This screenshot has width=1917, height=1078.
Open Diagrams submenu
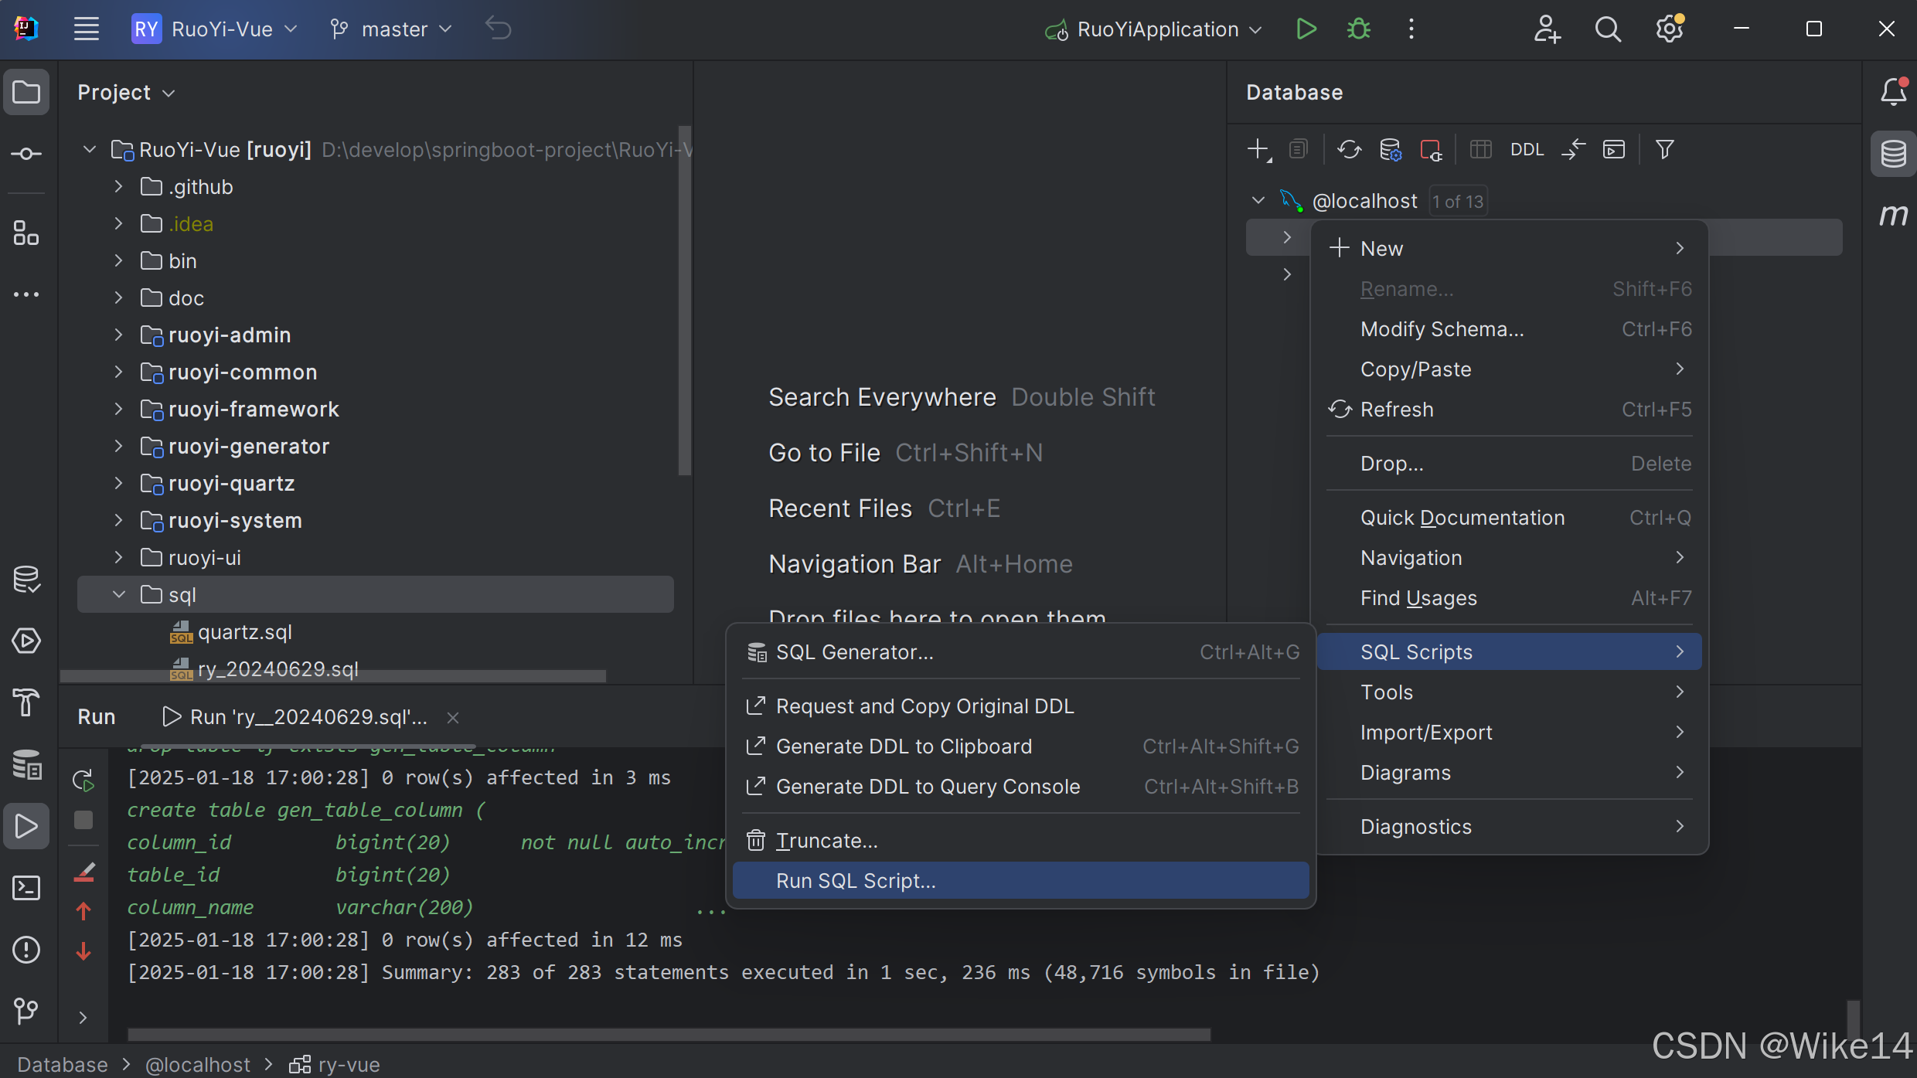pyautogui.click(x=1510, y=772)
